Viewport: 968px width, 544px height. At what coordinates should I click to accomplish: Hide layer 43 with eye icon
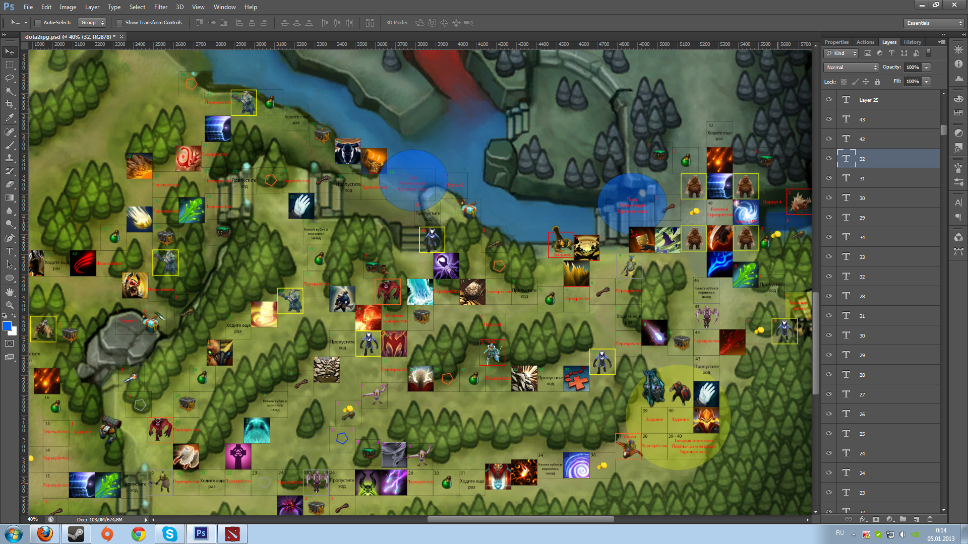(829, 119)
